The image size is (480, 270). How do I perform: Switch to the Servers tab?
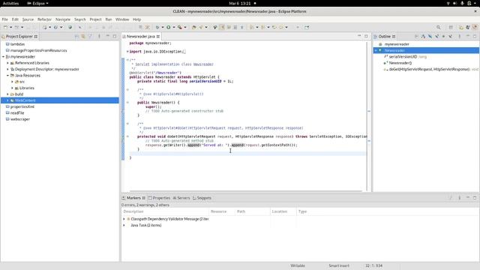click(x=181, y=198)
